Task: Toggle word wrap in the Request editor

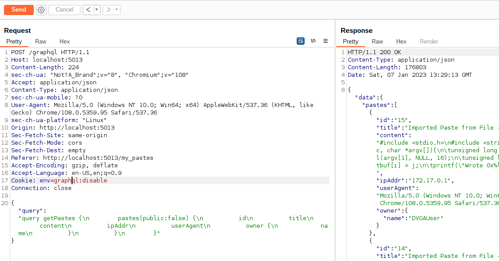Action: point(301,41)
